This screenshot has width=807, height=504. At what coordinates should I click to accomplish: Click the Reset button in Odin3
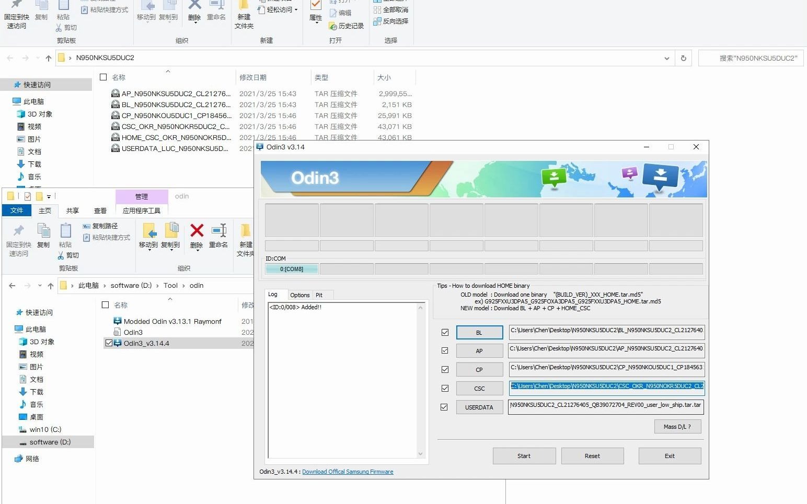[x=592, y=456]
